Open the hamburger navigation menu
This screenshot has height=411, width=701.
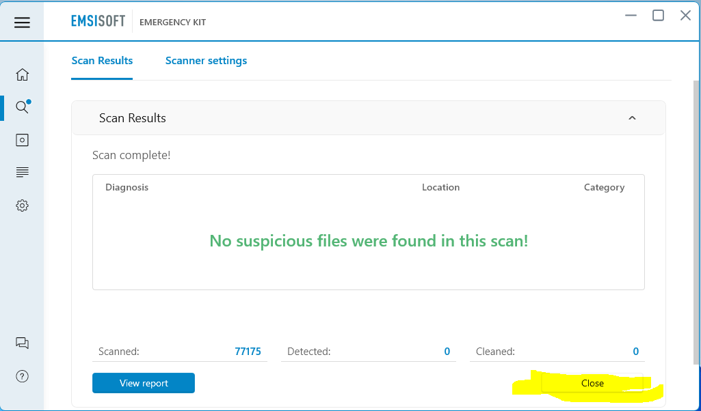tap(22, 23)
